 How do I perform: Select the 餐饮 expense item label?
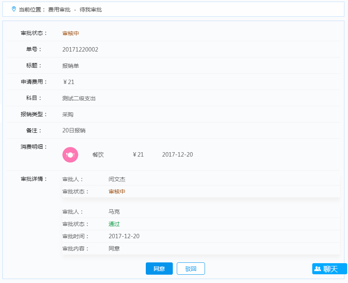pos(98,155)
